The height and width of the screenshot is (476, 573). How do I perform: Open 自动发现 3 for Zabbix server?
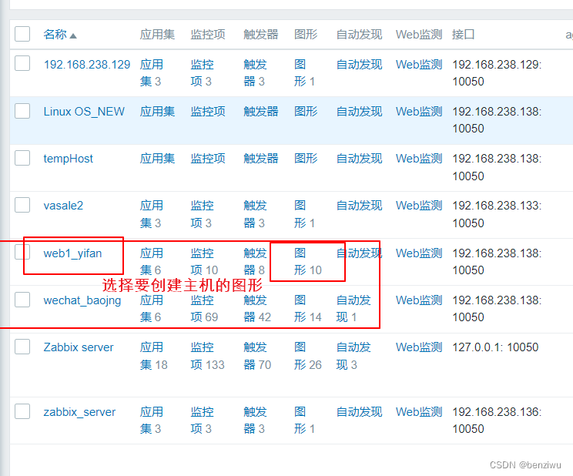tap(354, 356)
